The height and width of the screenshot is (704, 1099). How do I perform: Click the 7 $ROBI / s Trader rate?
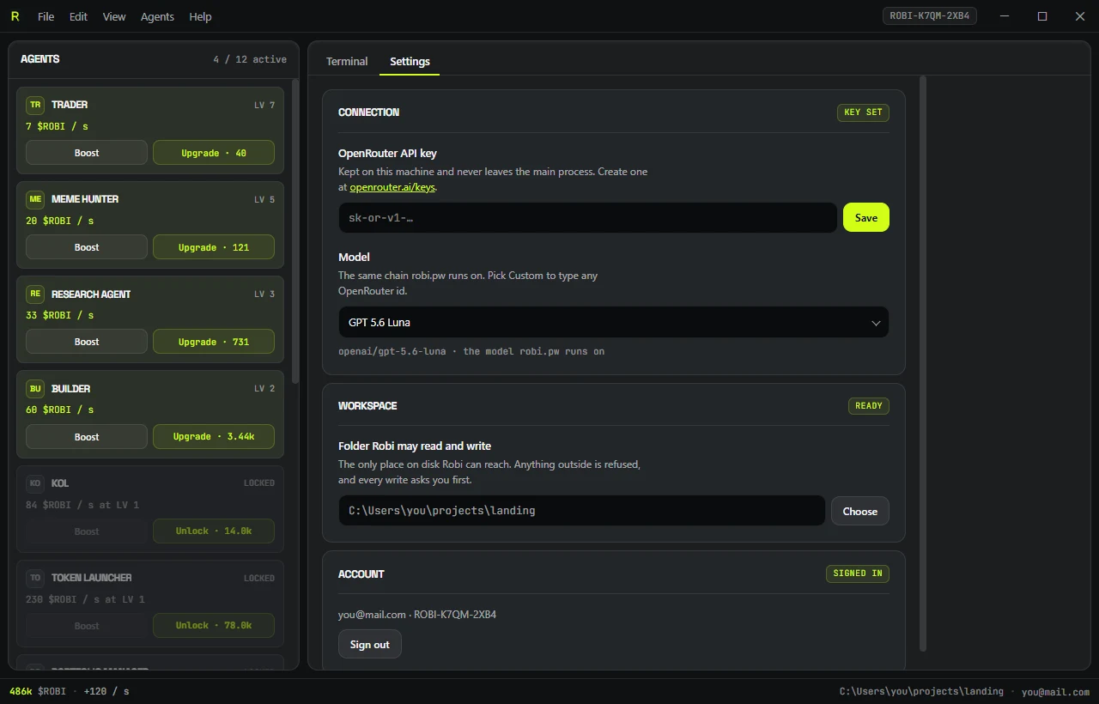(x=57, y=126)
